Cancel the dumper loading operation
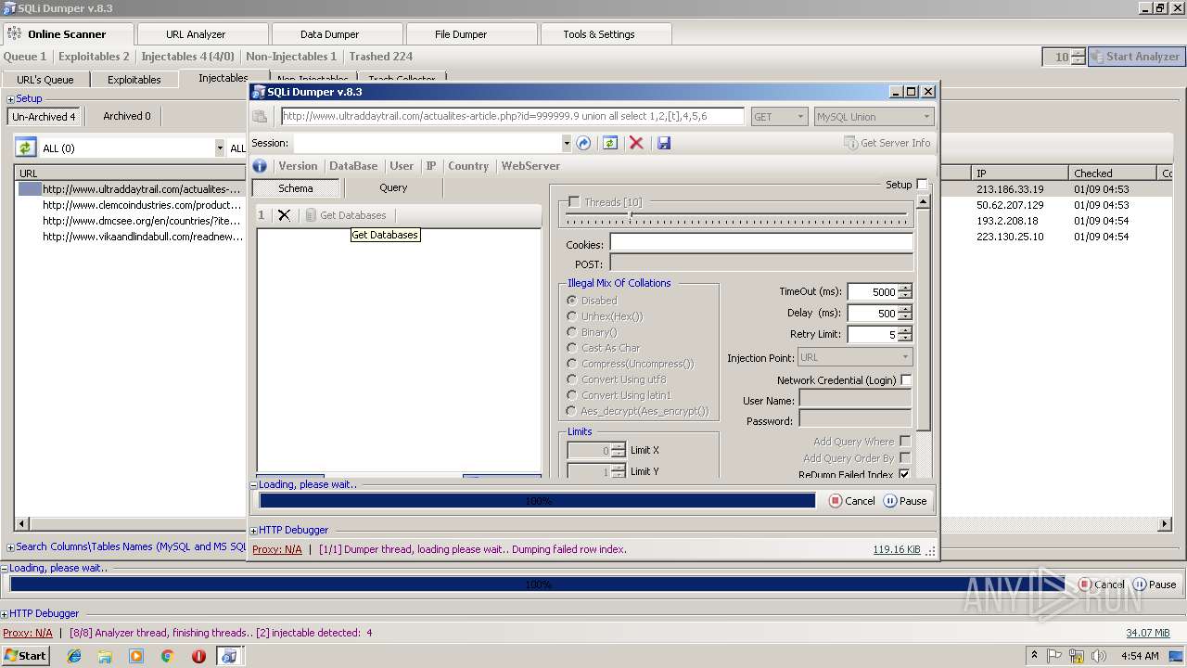The width and height of the screenshot is (1187, 668). coord(851,501)
